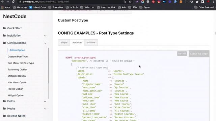The height and width of the screenshot is (121, 216).
Task: Open the Js Tools bookmarks folder
Action: [x=72, y=7]
